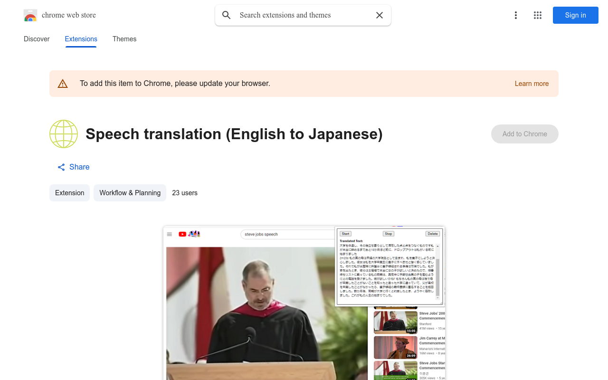608x380 pixels.
Task: Open the Google apps launcher grid
Action: [x=537, y=15]
